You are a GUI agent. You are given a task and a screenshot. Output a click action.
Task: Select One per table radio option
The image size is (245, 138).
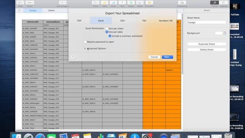click(x=107, y=32)
